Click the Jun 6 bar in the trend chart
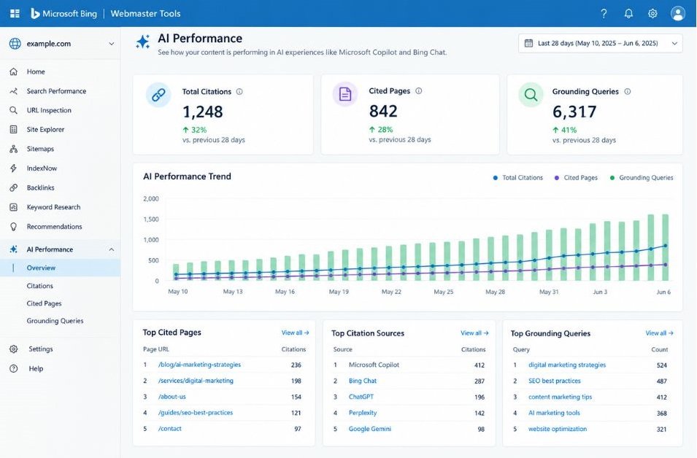697x458 pixels. (x=665, y=247)
